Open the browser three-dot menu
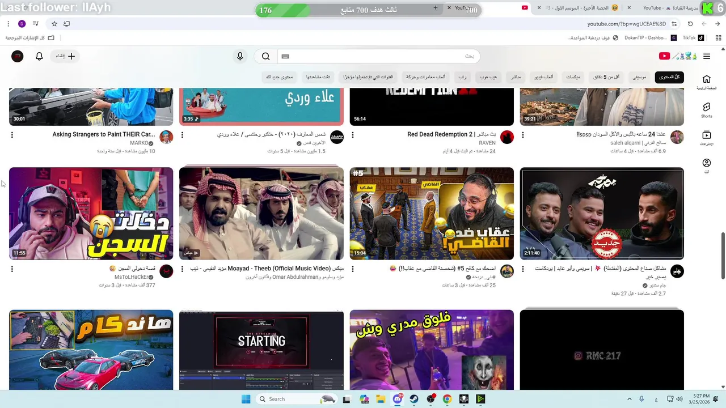Image resolution: width=726 pixels, height=408 pixels. pyautogui.click(x=8, y=24)
